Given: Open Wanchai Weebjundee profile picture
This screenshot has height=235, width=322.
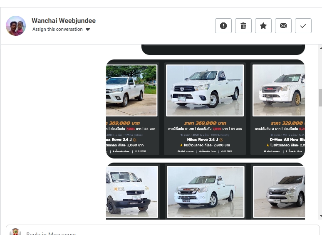Looking at the screenshot, I should (16, 26).
